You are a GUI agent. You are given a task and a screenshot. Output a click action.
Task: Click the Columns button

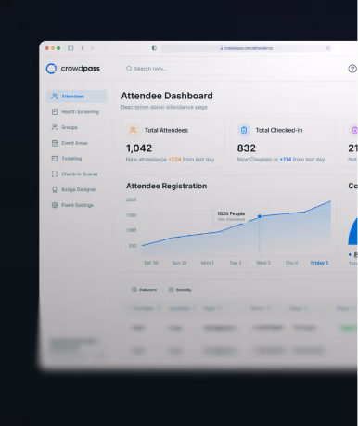click(x=145, y=290)
